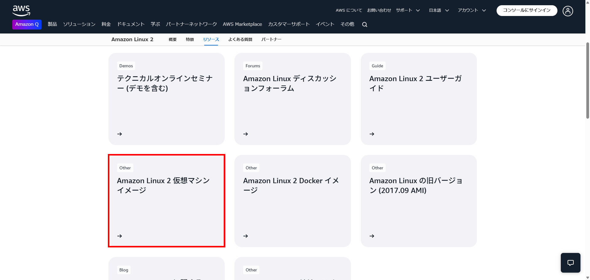Open the AWS について link

[x=349, y=10]
